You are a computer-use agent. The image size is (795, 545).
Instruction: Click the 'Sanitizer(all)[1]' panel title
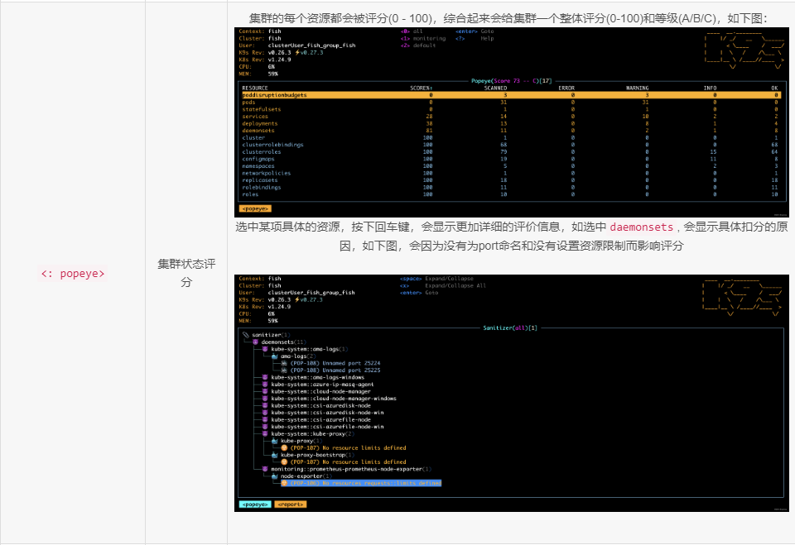(509, 328)
